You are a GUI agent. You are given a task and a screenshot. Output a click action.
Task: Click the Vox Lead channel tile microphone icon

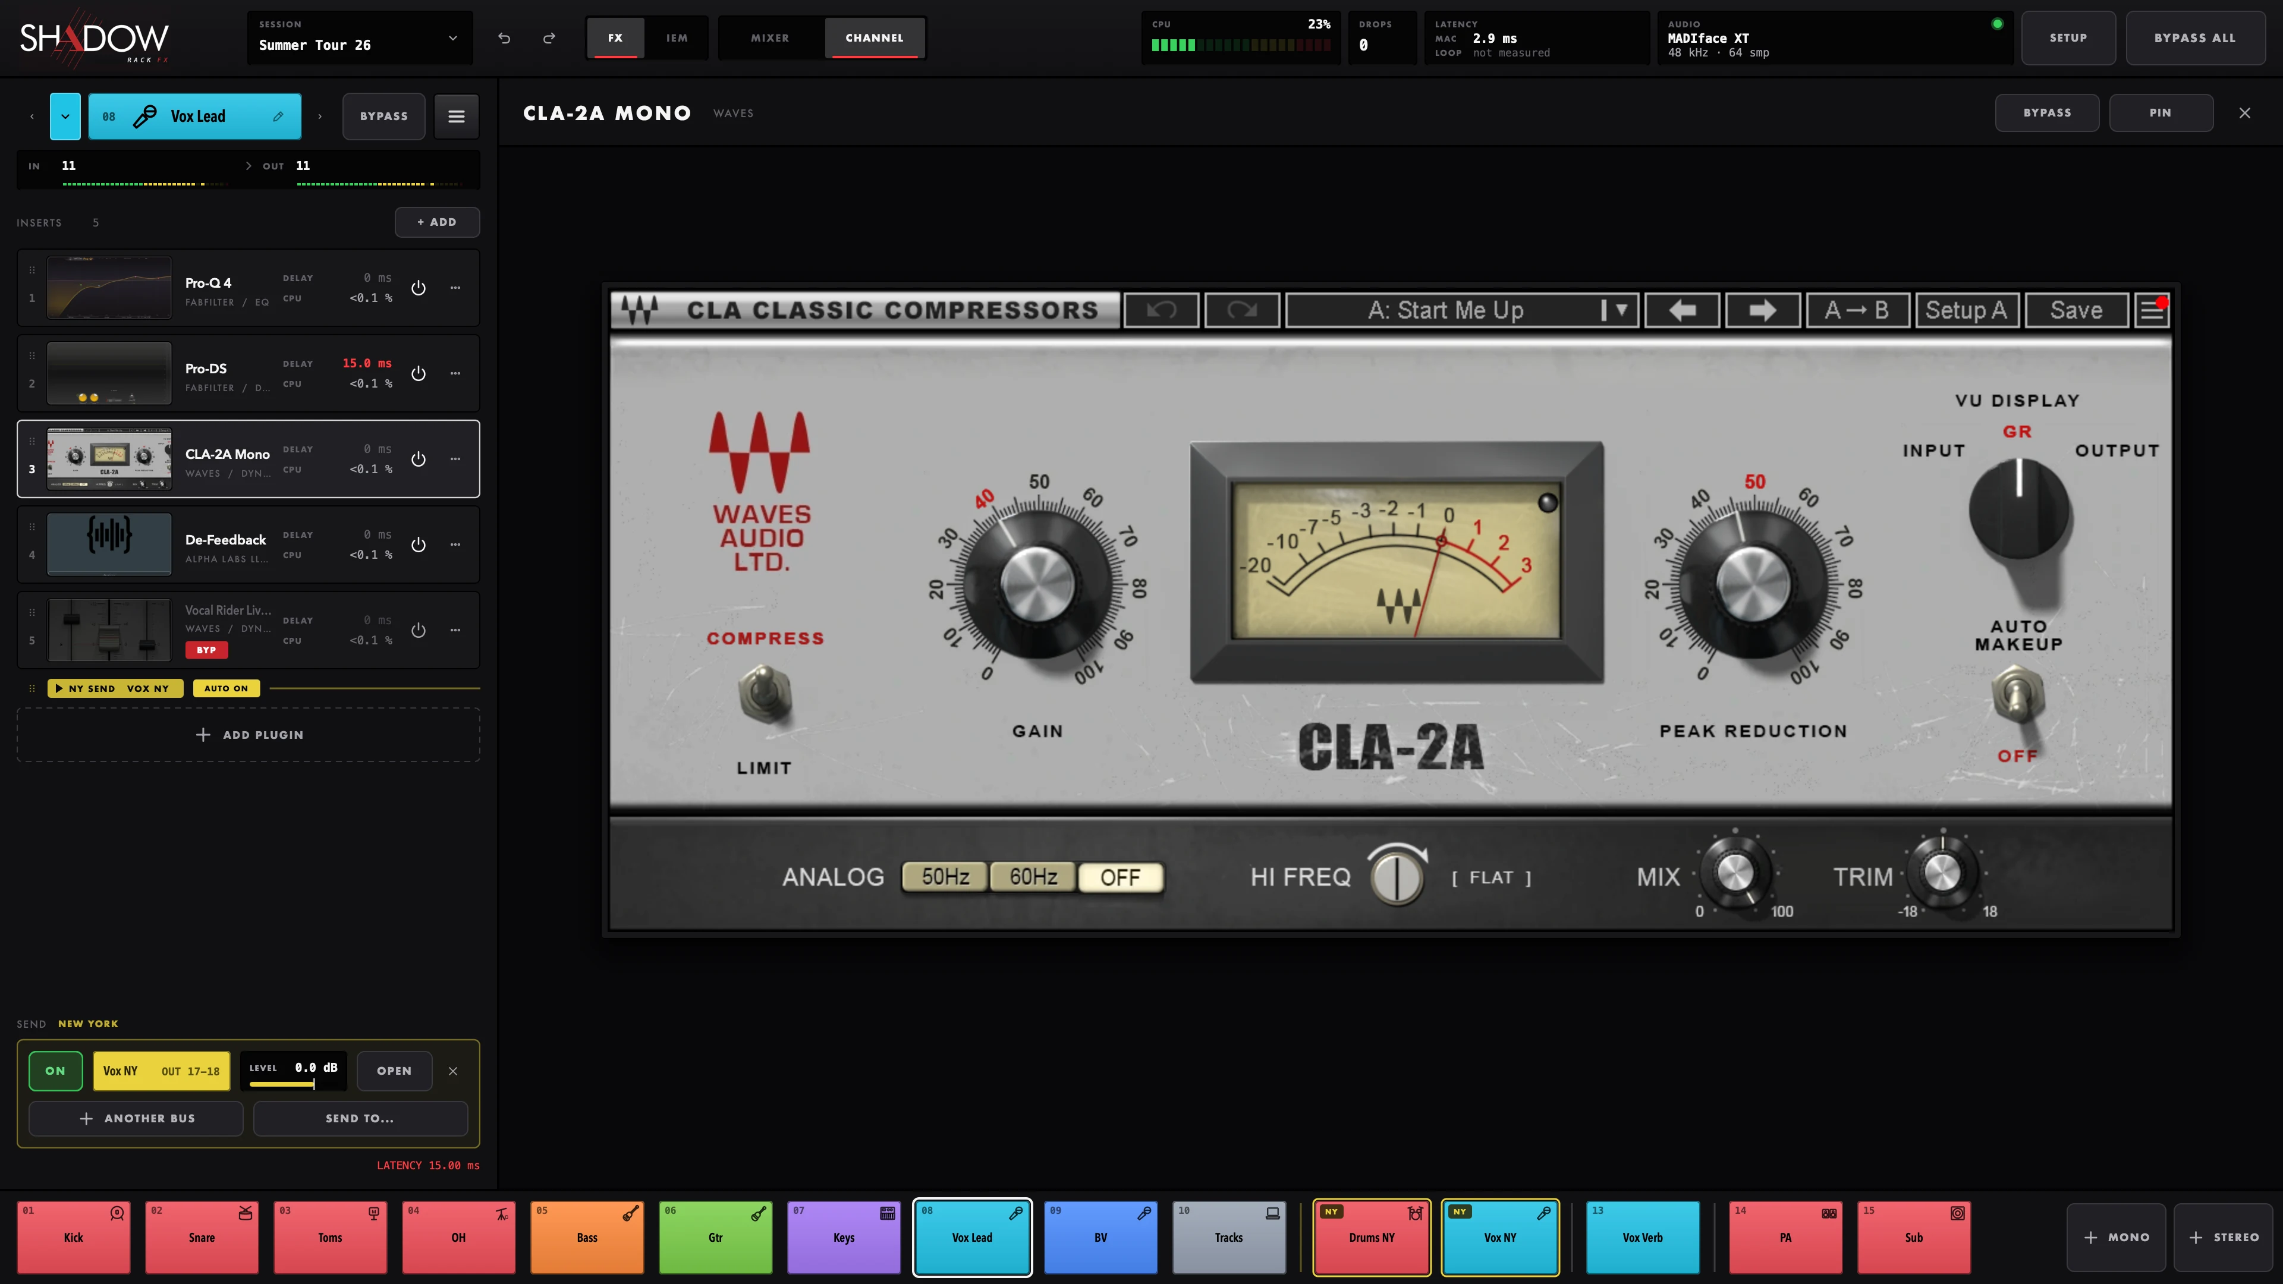tap(1015, 1213)
